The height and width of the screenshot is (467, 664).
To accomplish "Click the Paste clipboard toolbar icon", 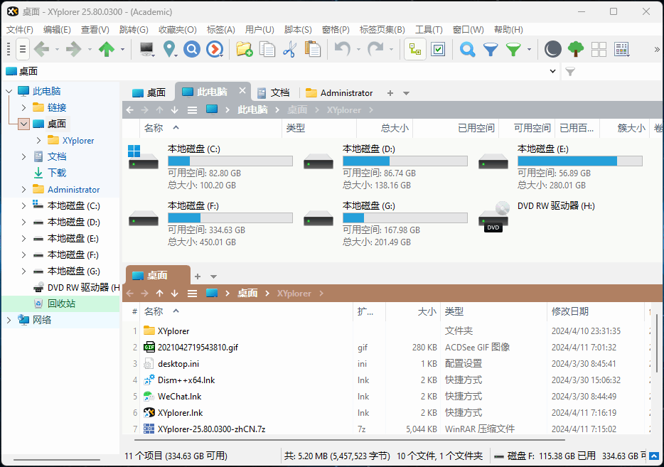I will (x=313, y=49).
